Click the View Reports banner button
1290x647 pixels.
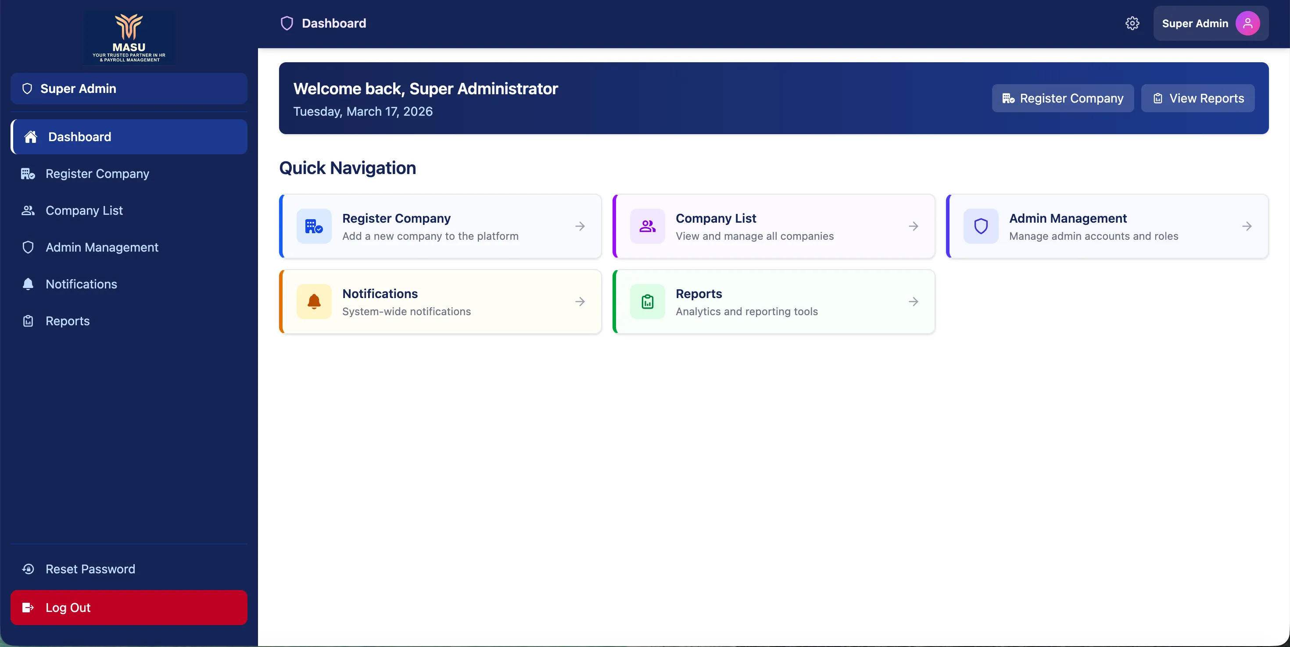pos(1198,98)
